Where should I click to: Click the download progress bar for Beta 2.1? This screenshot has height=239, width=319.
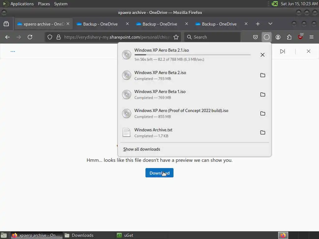coord(193,55)
